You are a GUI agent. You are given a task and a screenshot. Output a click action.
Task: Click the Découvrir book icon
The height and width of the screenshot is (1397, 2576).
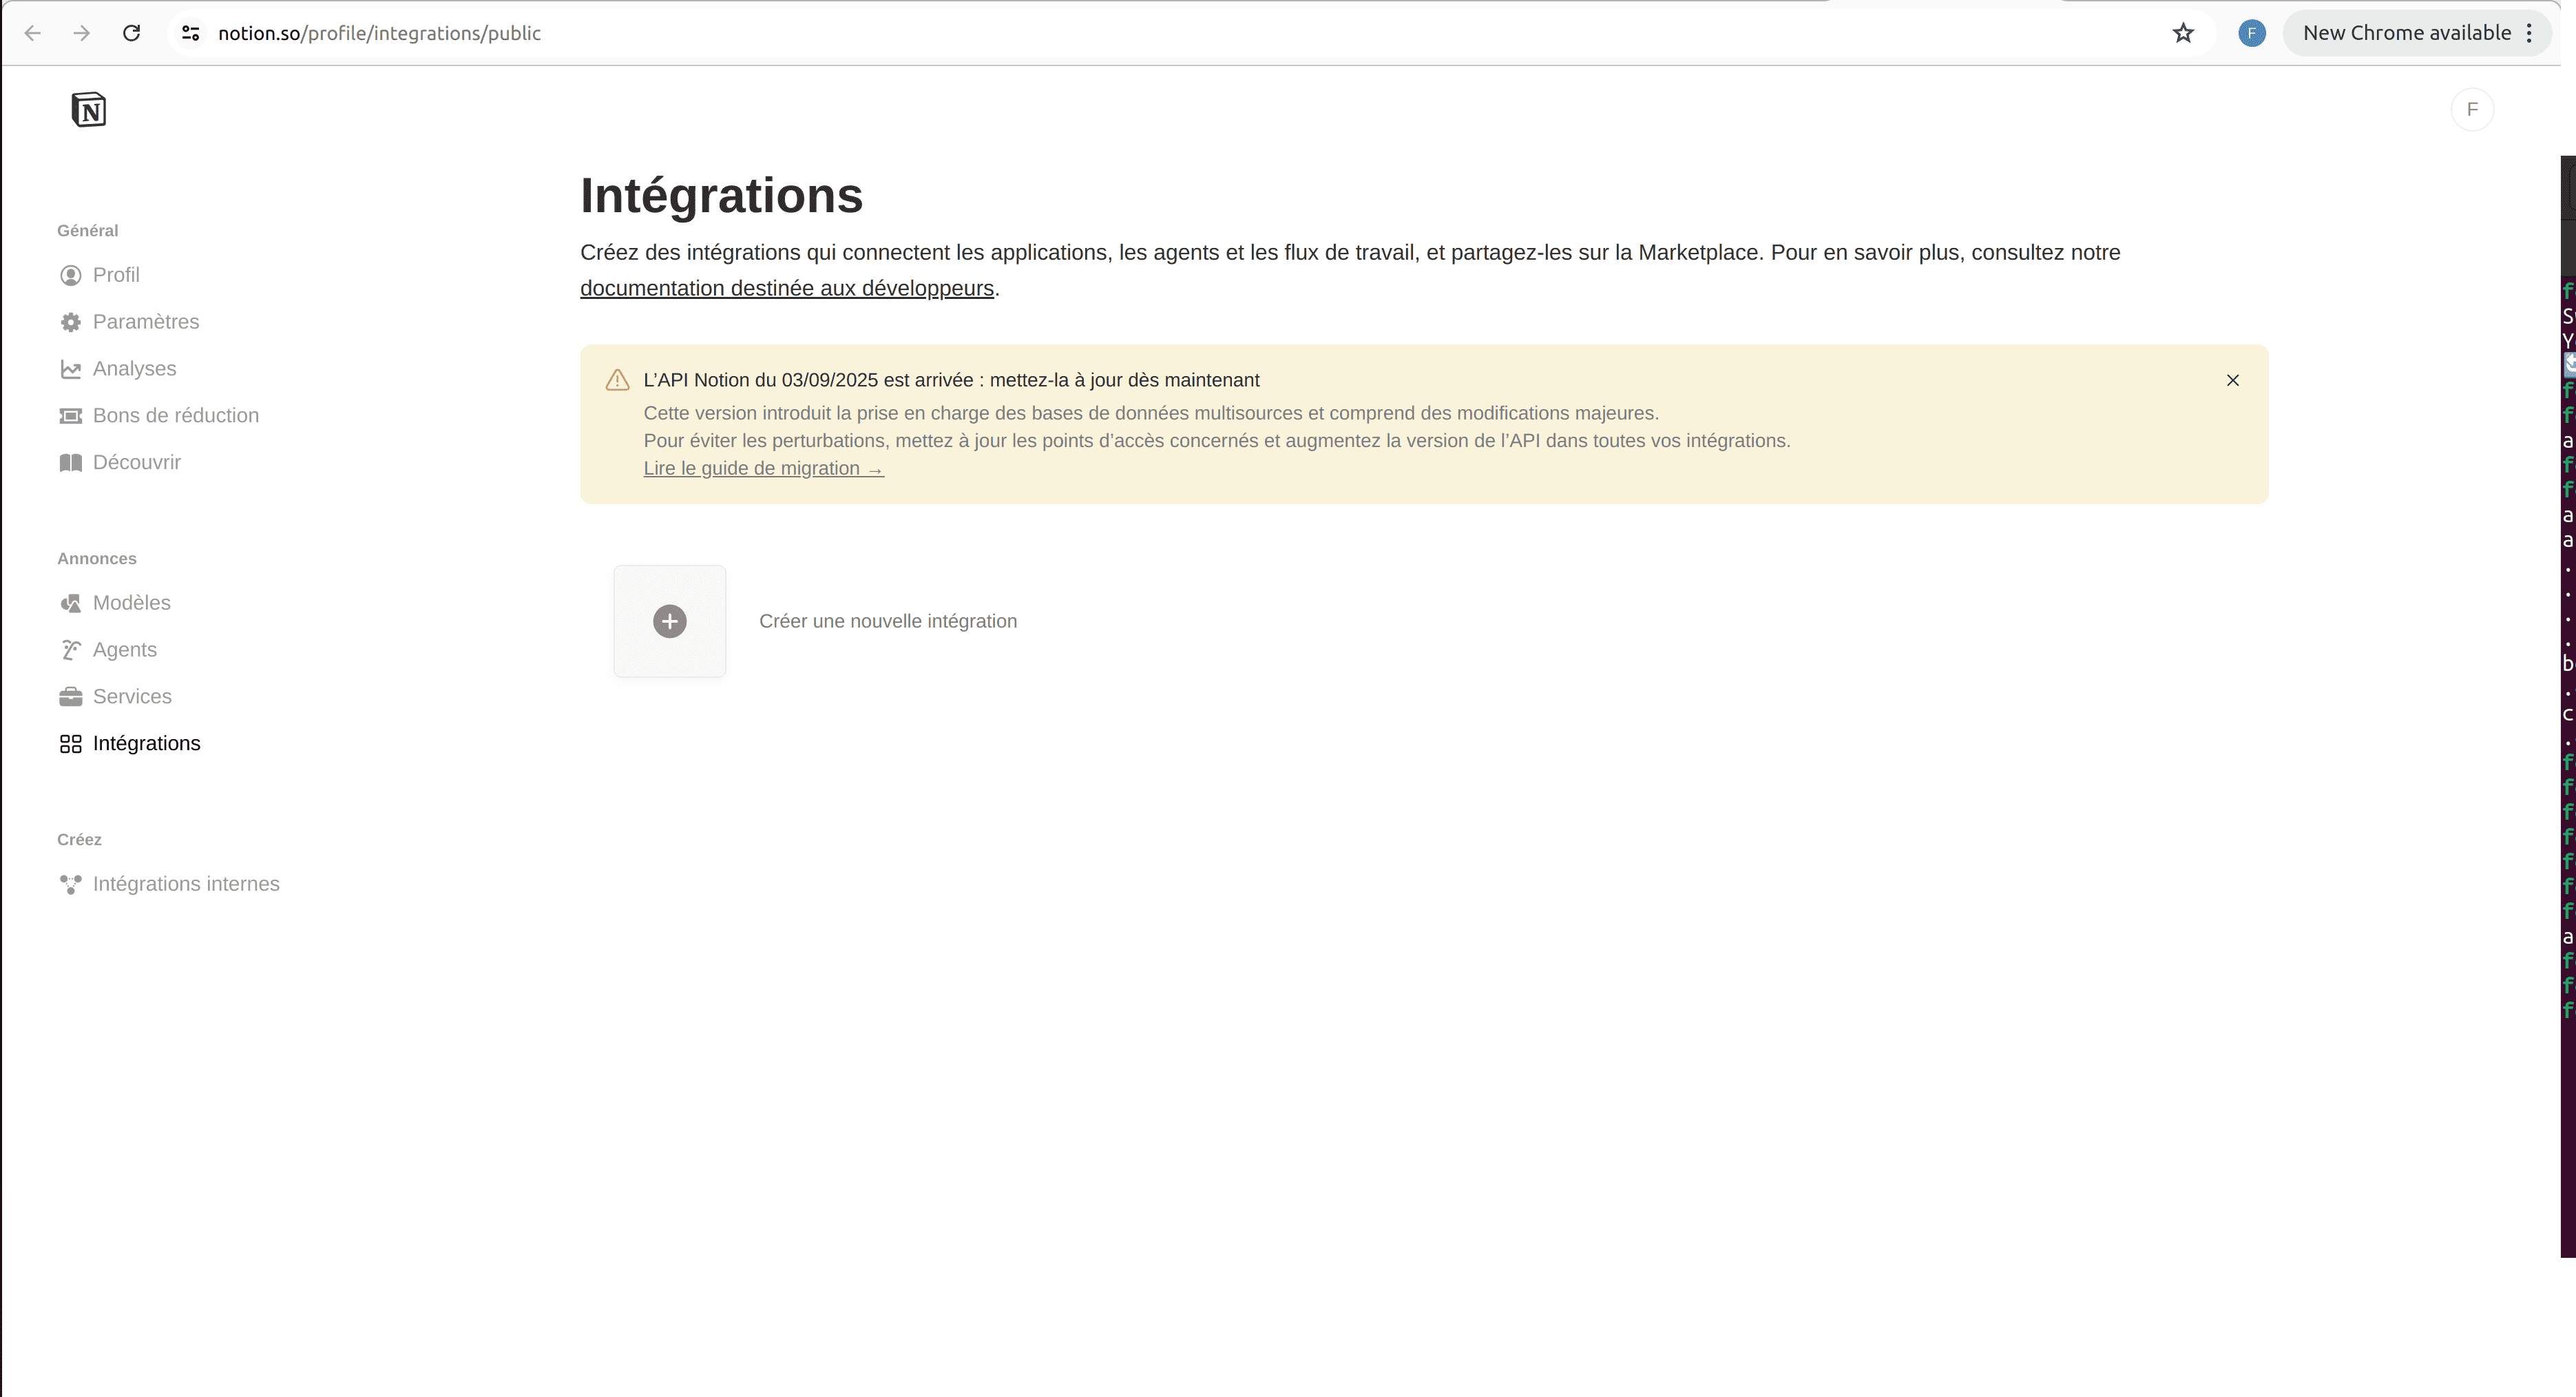click(70, 462)
